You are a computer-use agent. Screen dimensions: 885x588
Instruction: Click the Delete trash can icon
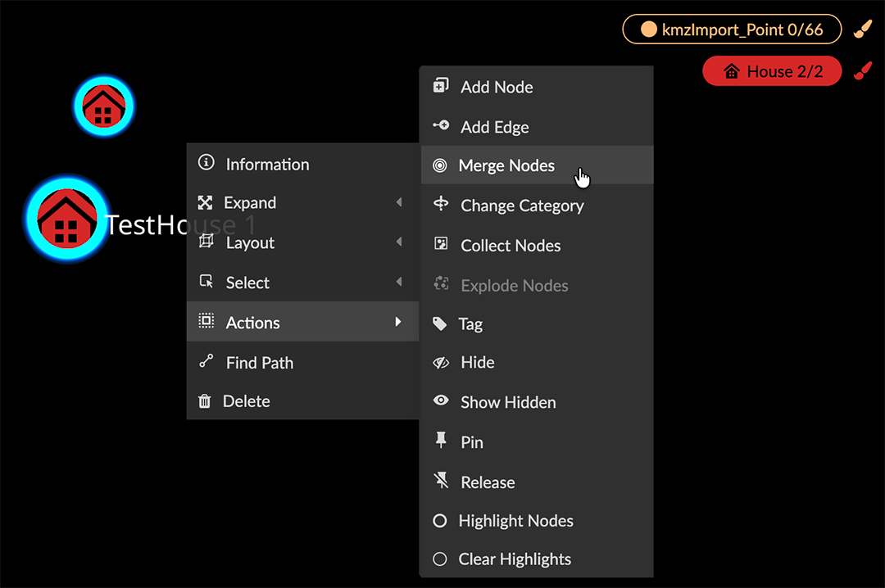click(x=205, y=401)
